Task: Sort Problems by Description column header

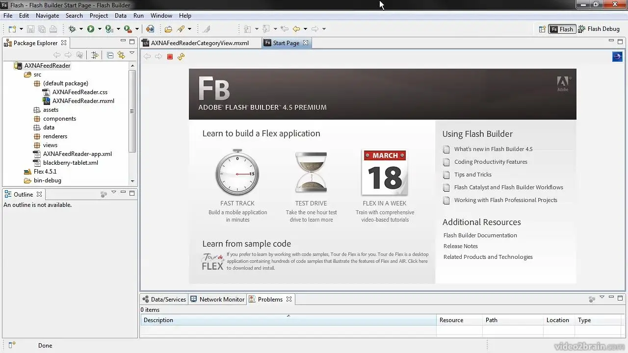Action: tap(288, 320)
